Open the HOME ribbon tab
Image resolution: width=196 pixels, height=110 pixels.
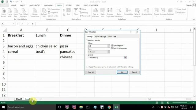pos(13,5)
